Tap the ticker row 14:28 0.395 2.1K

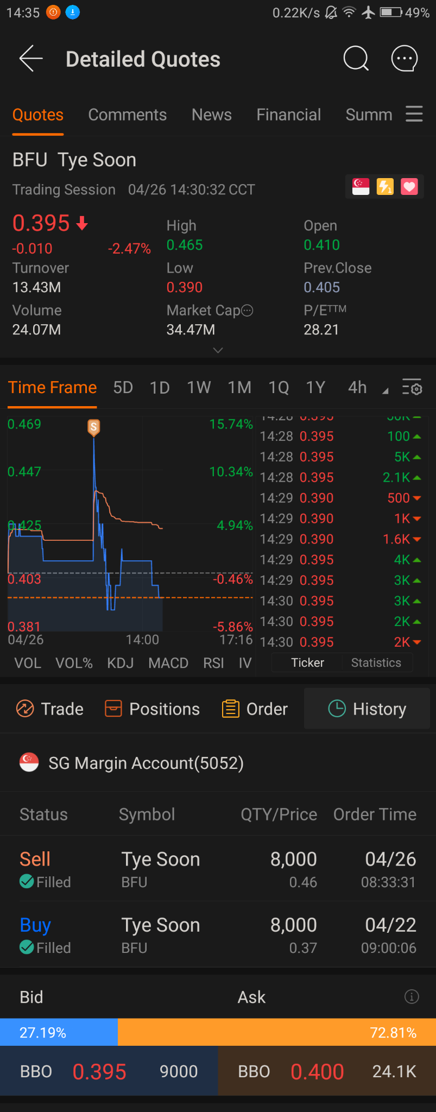[340, 477]
